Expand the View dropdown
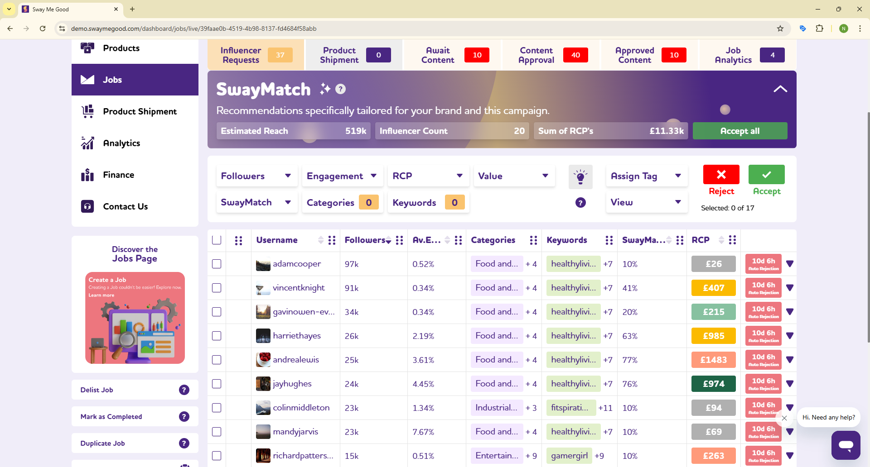The height and width of the screenshot is (467, 870). coord(647,202)
